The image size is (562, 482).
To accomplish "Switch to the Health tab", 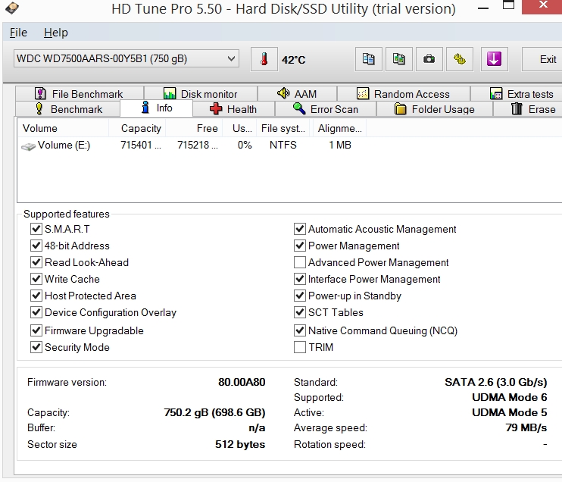I will (234, 109).
